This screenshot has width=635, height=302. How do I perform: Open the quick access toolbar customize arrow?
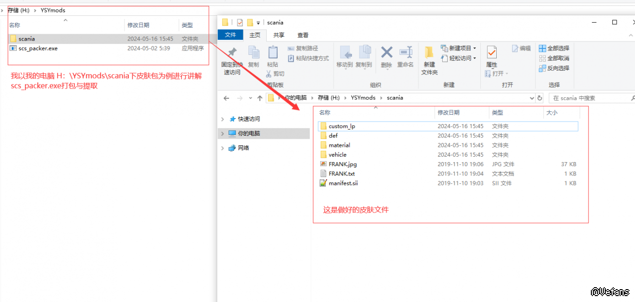(x=258, y=23)
